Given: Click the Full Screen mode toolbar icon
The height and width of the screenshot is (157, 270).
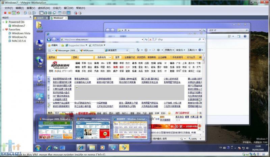Looking at the screenshot, I should [50, 13].
